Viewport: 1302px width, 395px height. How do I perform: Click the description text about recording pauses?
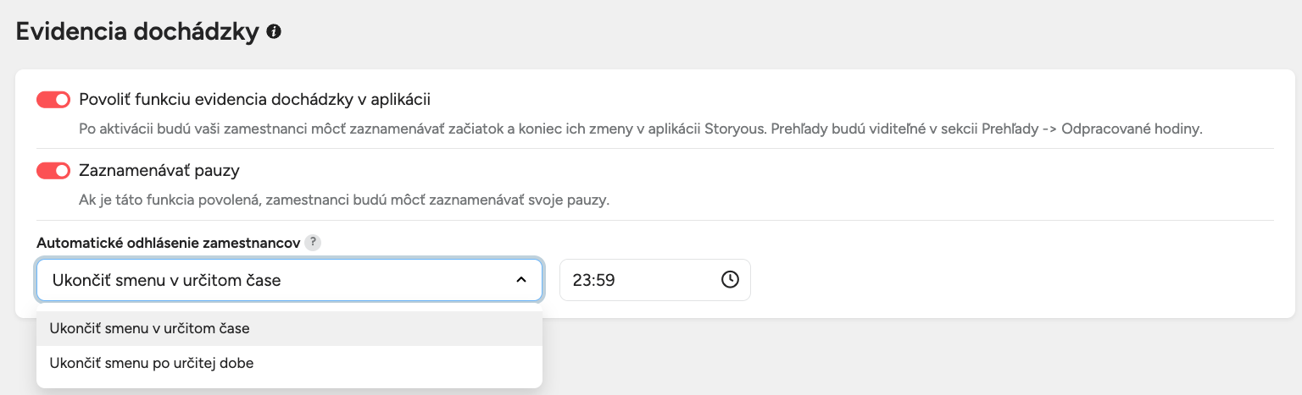pos(338,200)
